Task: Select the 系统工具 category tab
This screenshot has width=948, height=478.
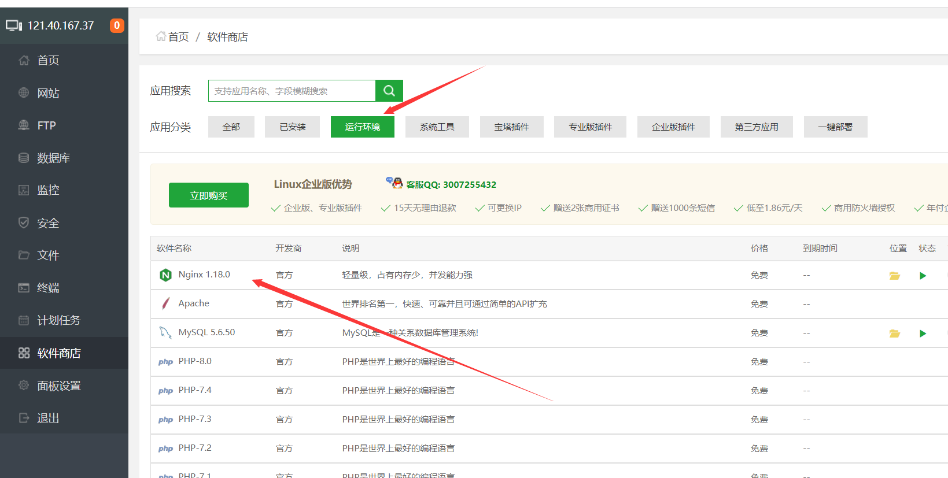Action: point(437,127)
